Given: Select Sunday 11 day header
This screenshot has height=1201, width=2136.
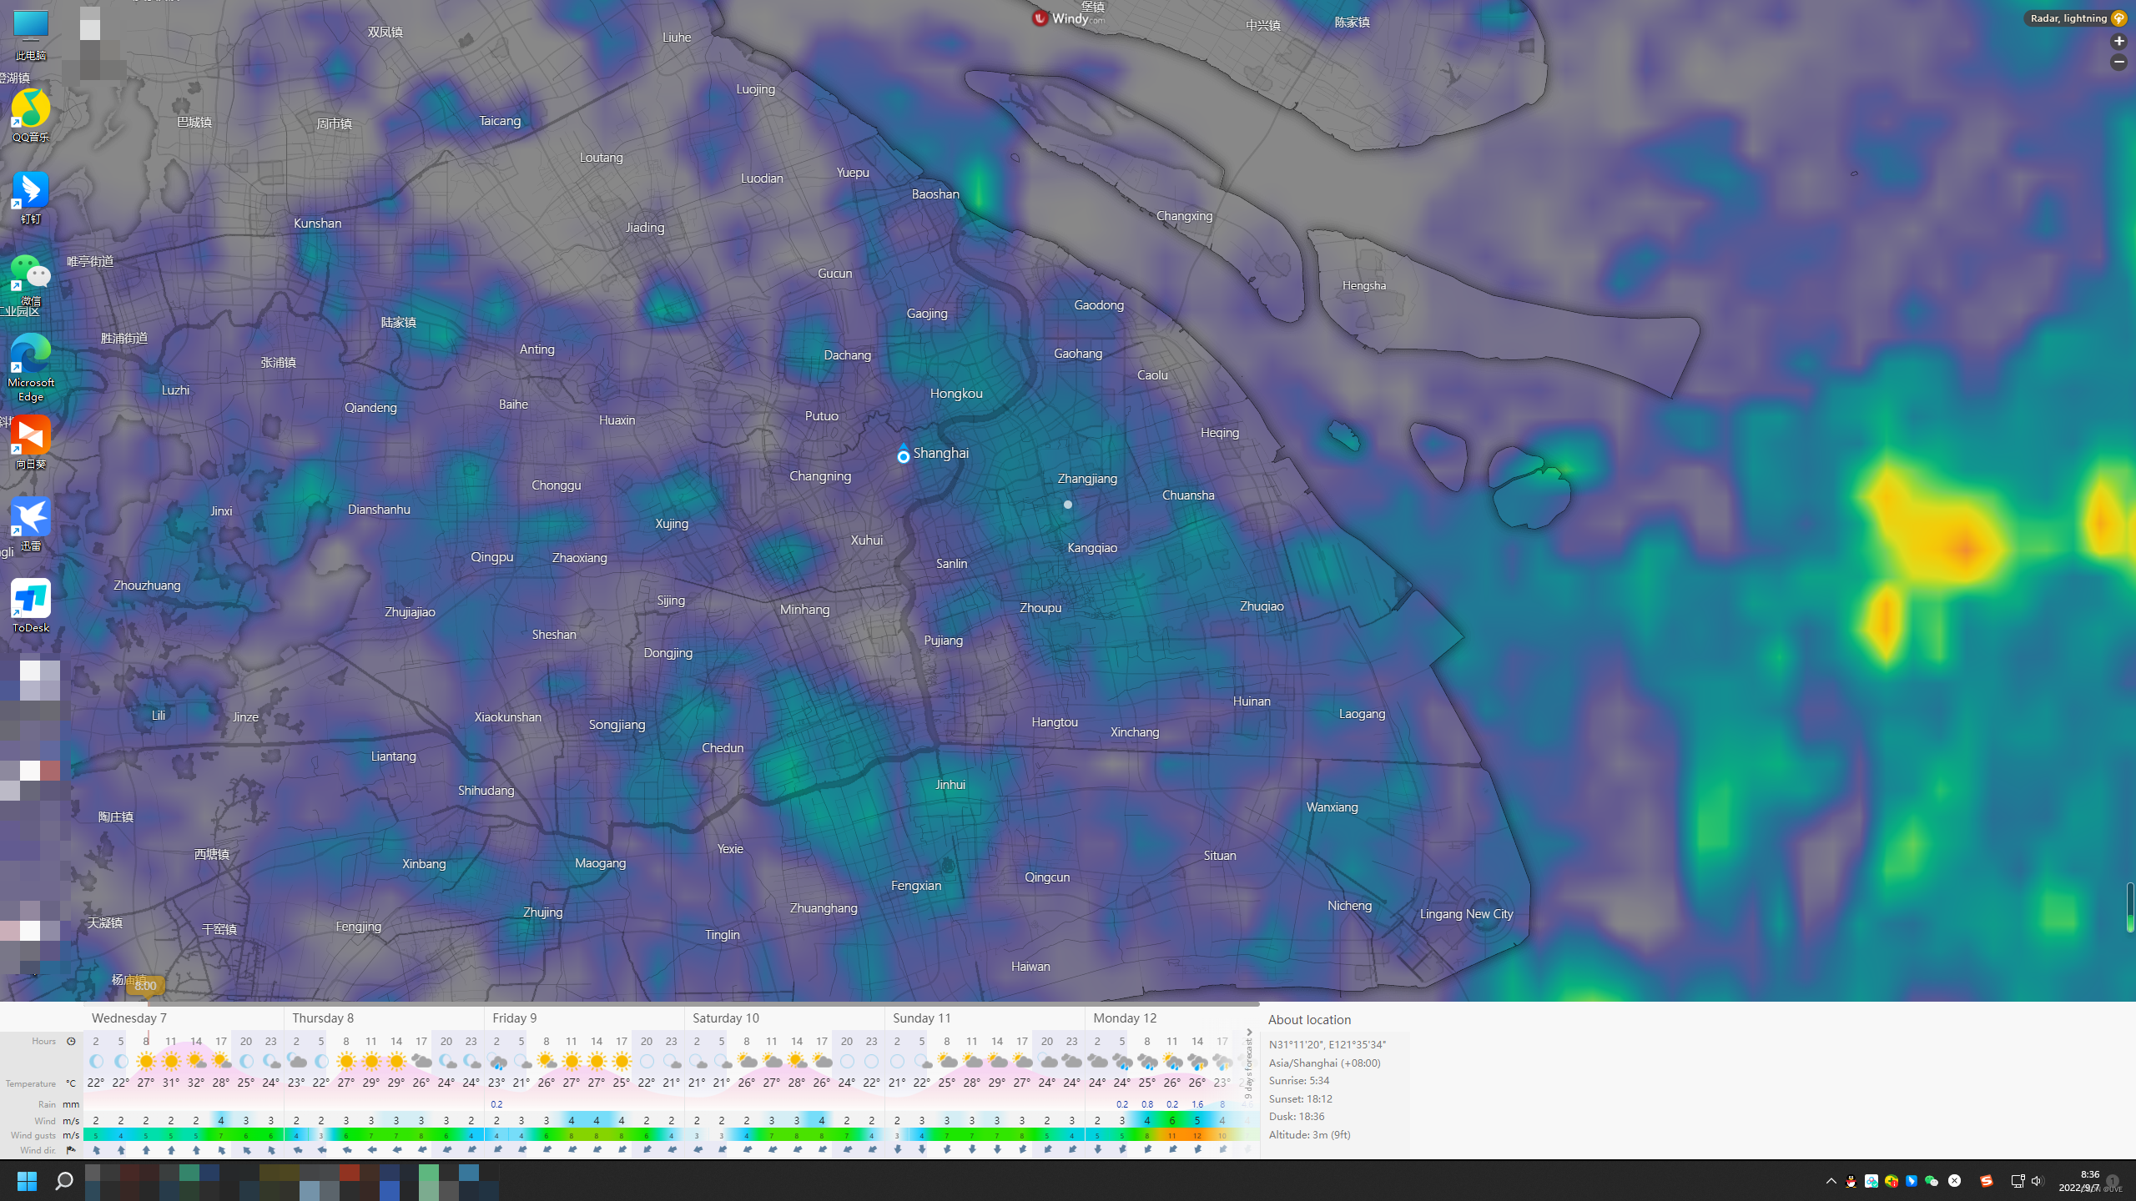Looking at the screenshot, I should (x=921, y=1018).
